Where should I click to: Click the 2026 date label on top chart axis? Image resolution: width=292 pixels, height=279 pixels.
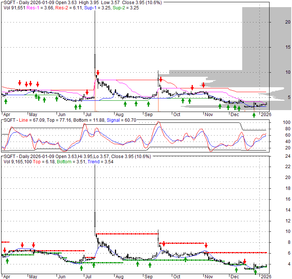(x=265, y=114)
